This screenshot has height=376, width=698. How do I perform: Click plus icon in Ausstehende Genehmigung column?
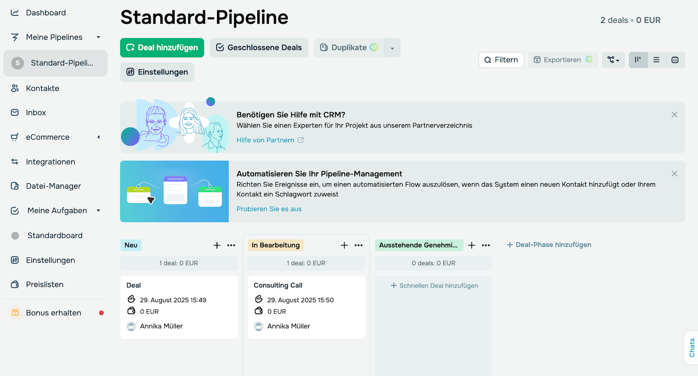point(472,245)
